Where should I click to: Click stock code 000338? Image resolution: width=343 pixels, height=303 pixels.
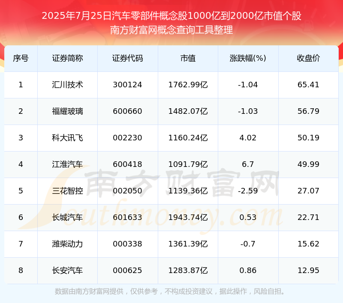coord(127,244)
